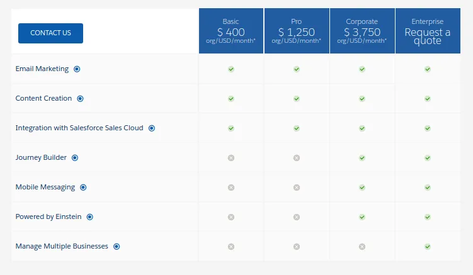The width and height of the screenshot is (473, 275).
Task: Click Email Marketing checkmark under Corporate
Action: point(362,69)
